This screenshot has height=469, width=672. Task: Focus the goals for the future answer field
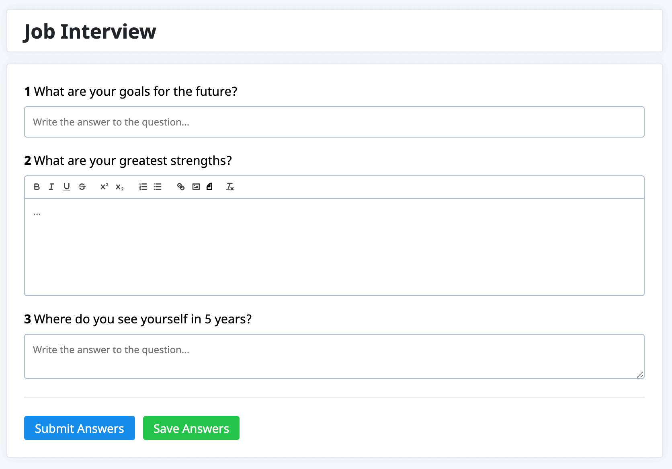coord(334,122)
